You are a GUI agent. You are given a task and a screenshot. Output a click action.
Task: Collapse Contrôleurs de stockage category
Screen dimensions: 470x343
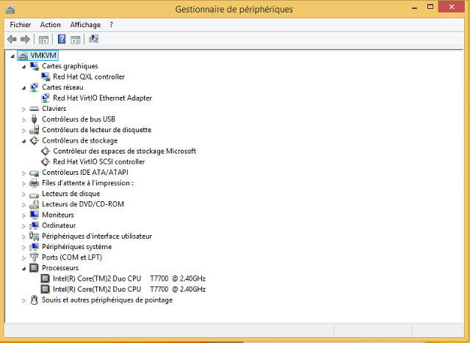(x=24, y=141)
